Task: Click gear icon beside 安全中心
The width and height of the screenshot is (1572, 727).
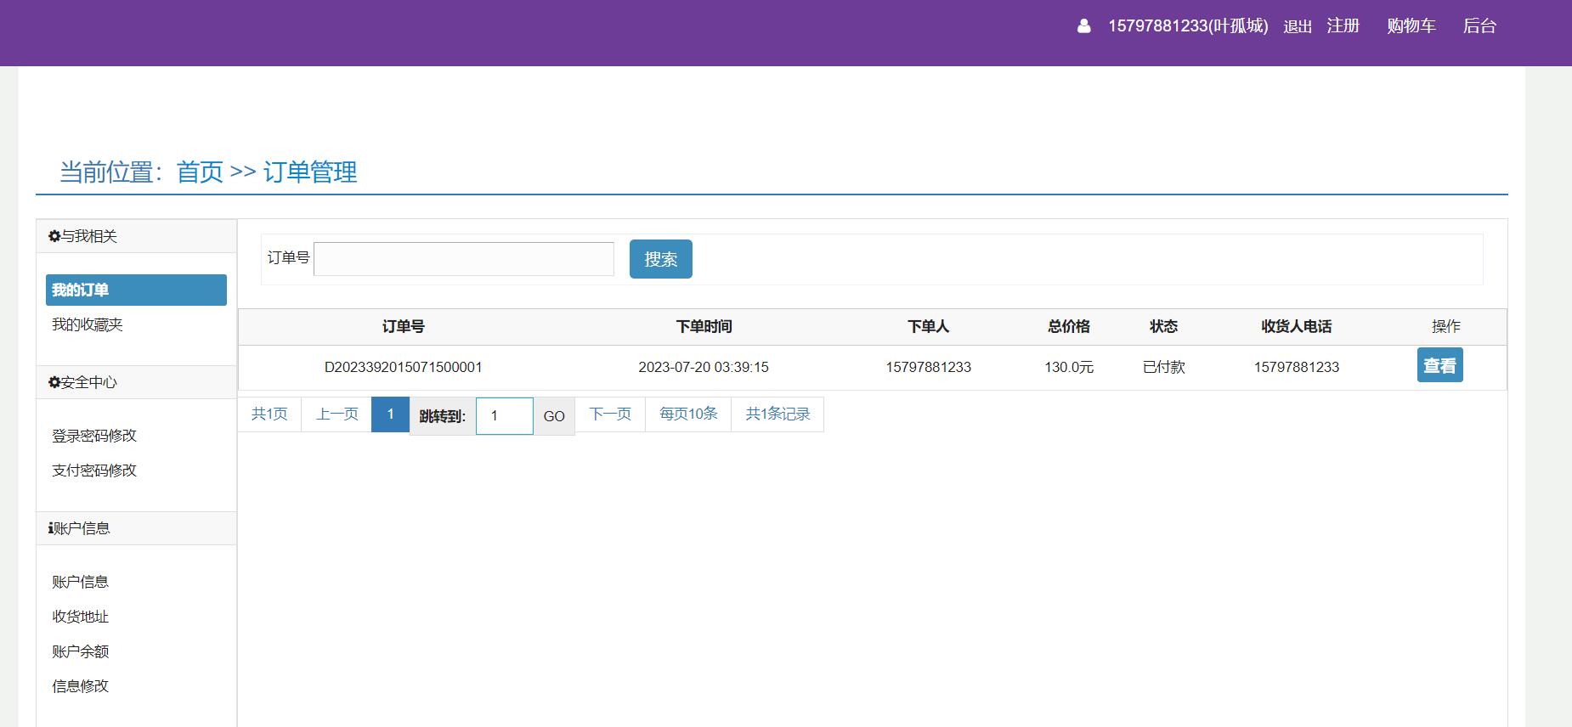Action: (54, 382)
